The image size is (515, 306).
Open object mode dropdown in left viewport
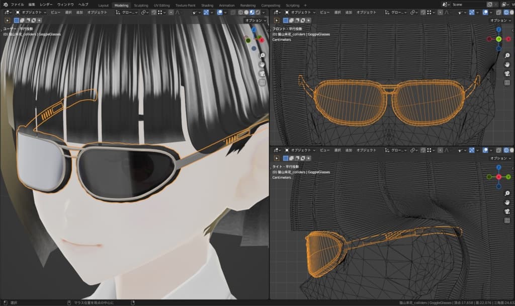tap(31, 12)
